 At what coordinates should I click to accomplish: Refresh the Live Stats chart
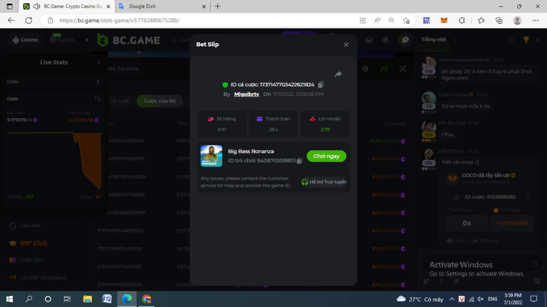97,99
